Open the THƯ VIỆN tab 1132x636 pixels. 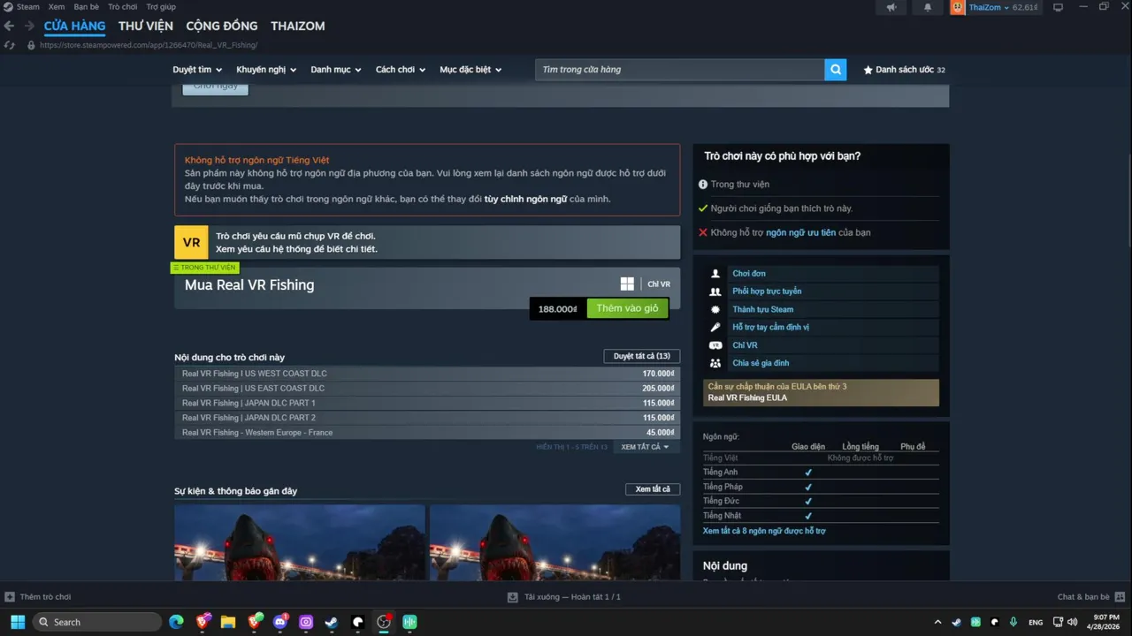click(146, 26)
